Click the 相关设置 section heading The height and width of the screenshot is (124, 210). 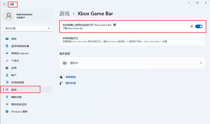pos(65,54)
